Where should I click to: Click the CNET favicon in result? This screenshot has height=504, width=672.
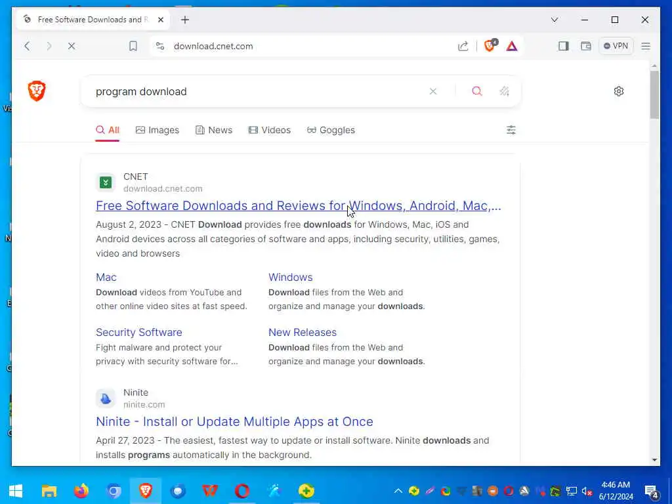106,182
